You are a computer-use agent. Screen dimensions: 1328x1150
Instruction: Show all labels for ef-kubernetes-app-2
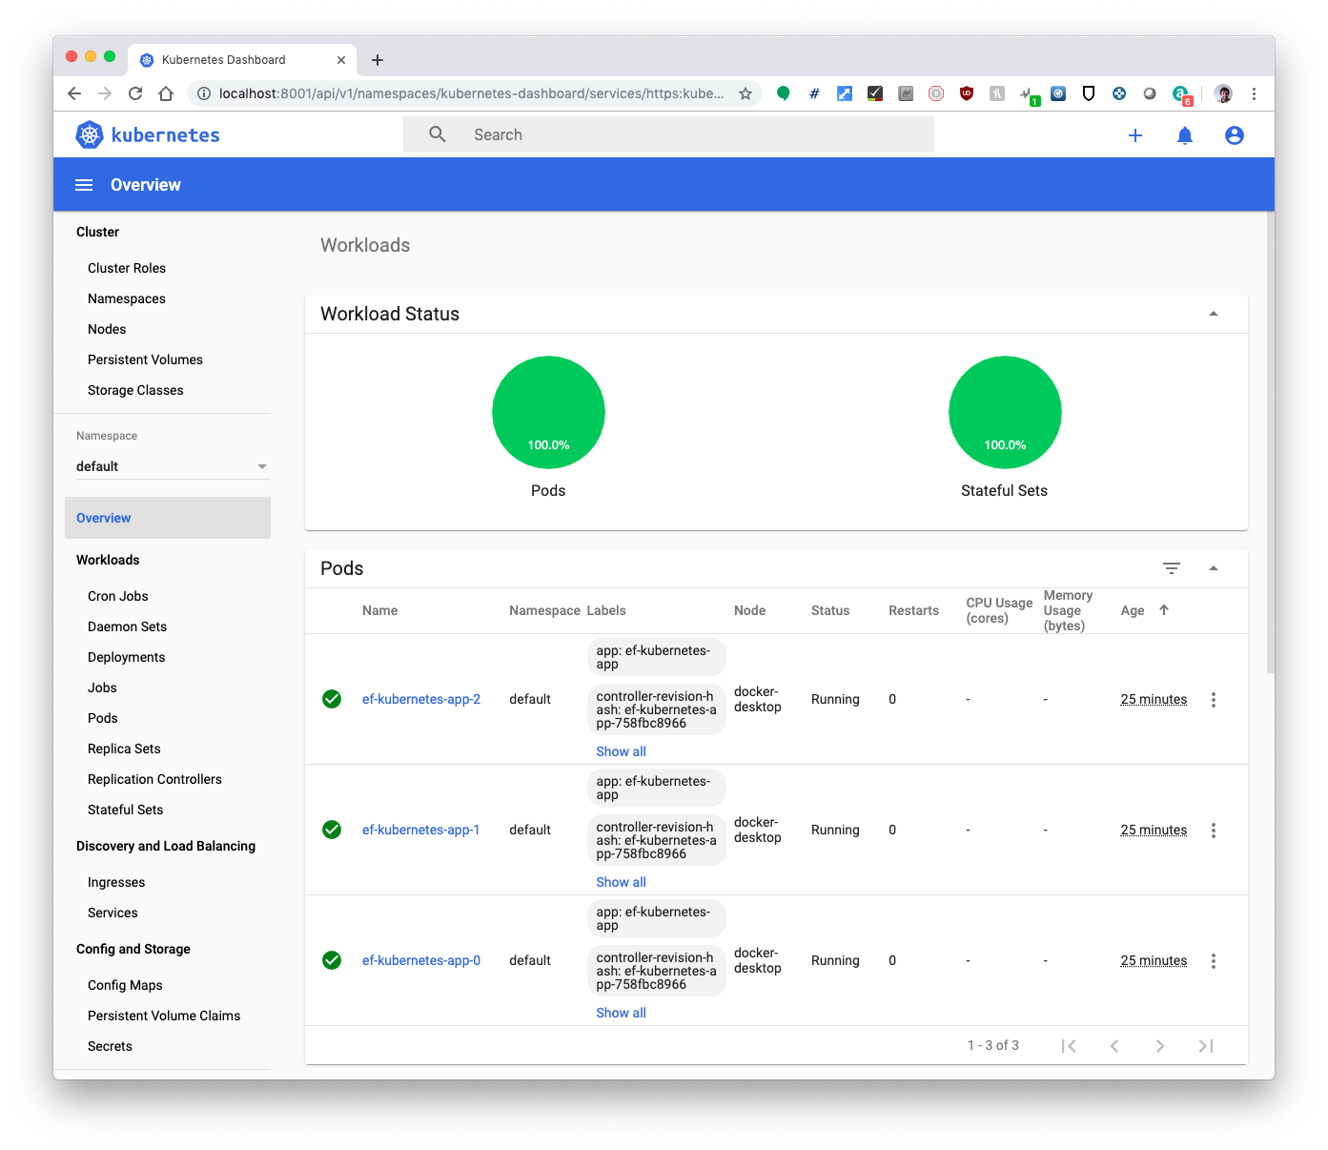point(621,751)
